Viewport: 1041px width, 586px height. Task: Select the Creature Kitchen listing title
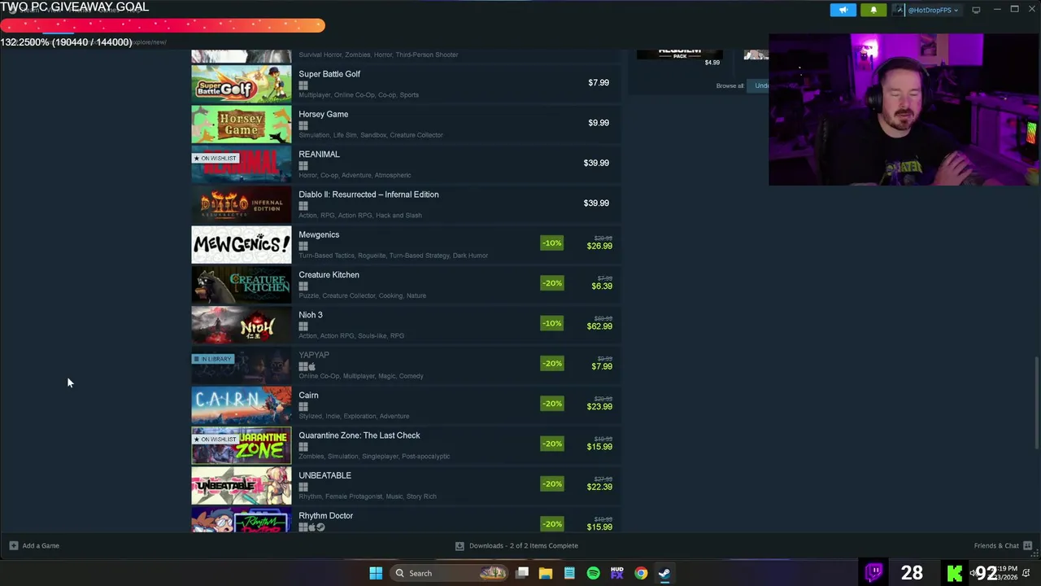(329, 274)
